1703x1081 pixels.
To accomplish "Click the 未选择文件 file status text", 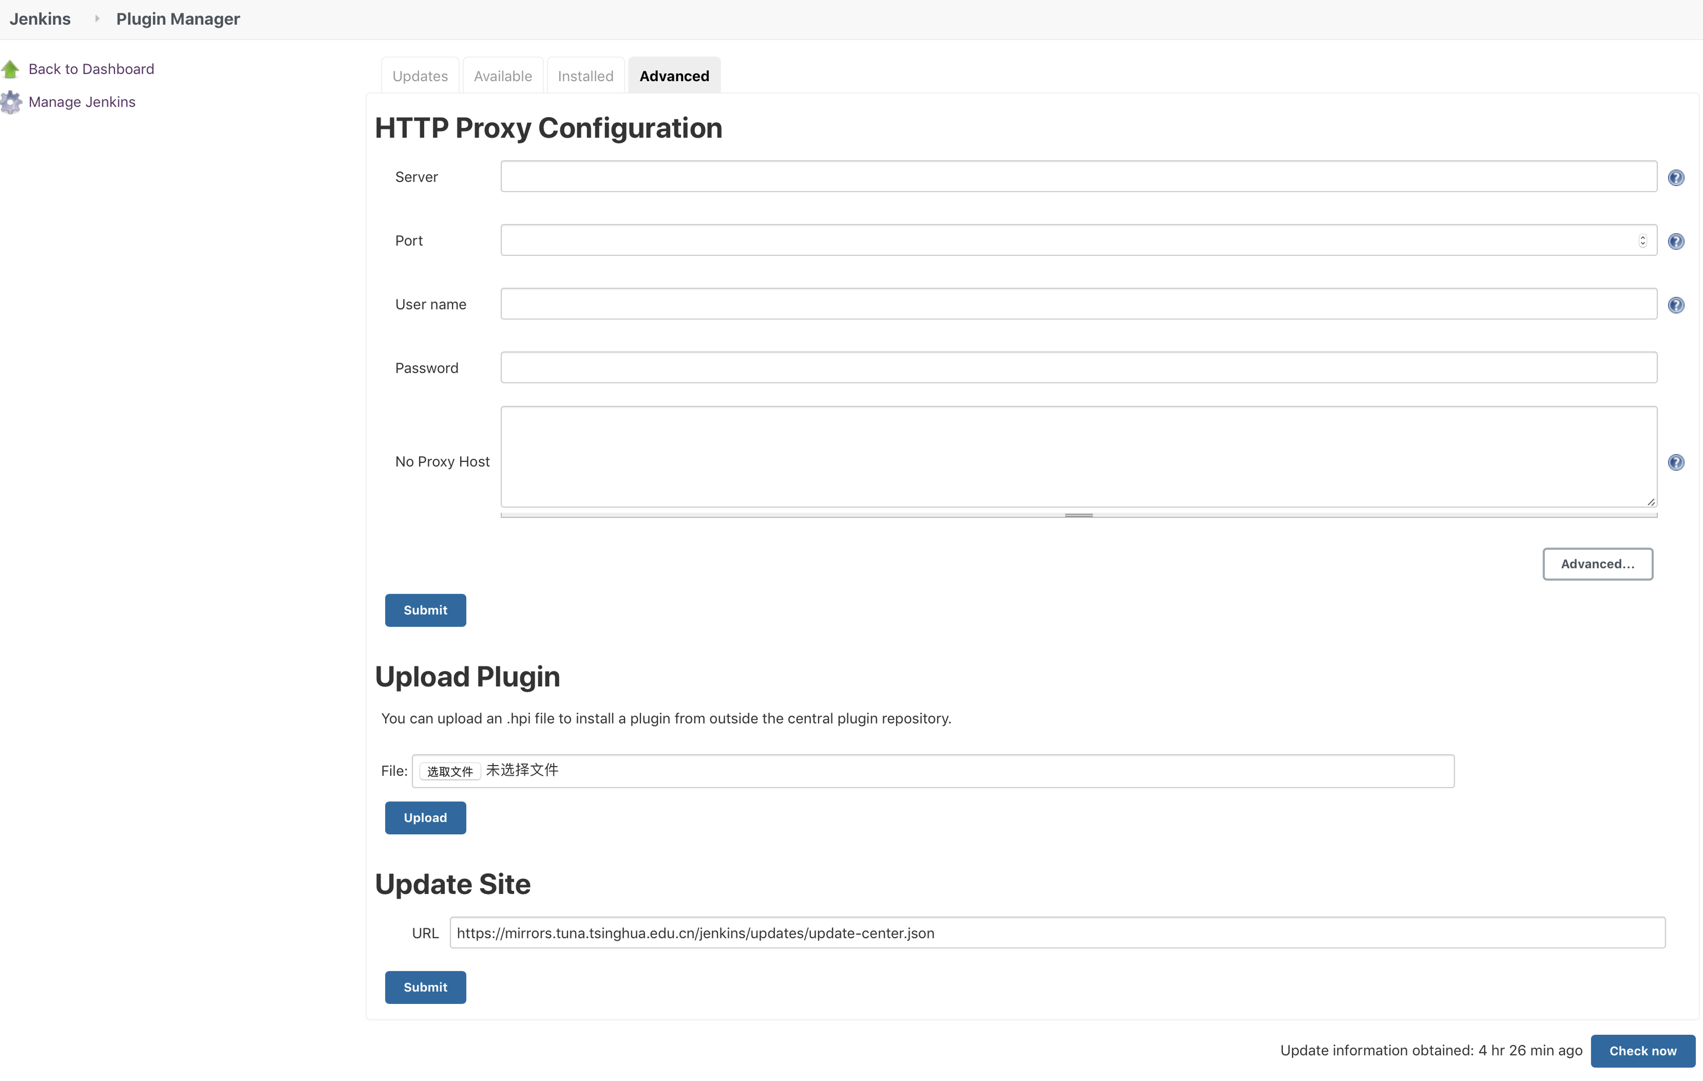I will tap(522, 769).
